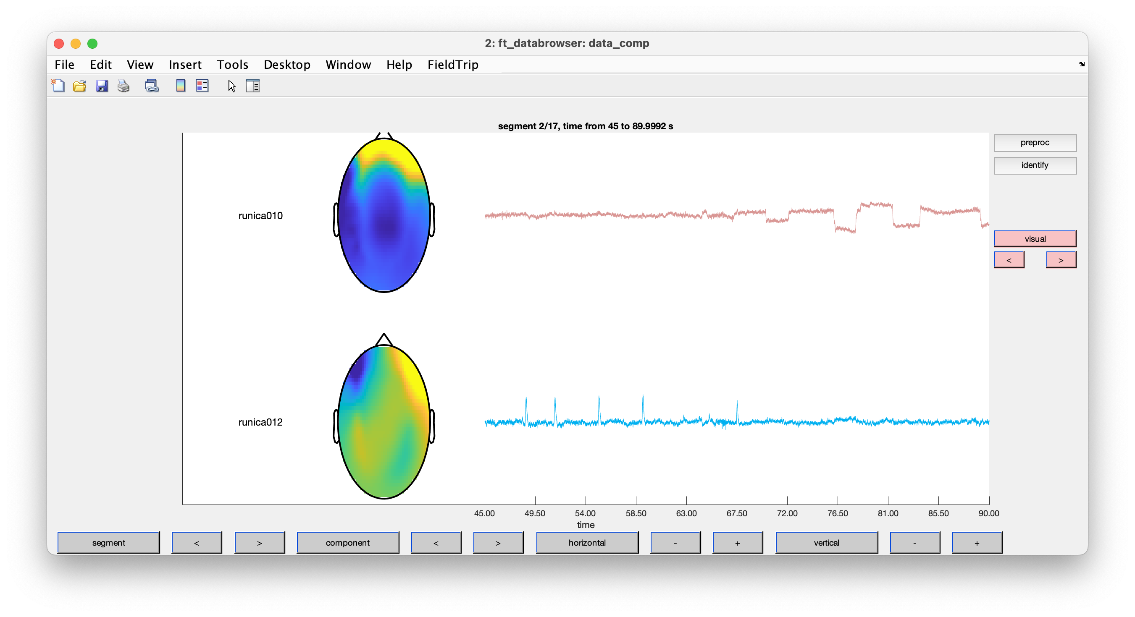This screenshot has width=1135, height=617.
Task: Jump to the next visual artifact
Action: coord(1061,260)
